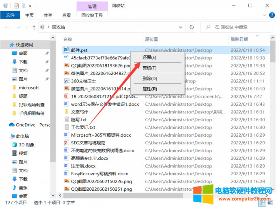
Task: Switch to the 共享 ribbon tab
Action: [48, 15]
